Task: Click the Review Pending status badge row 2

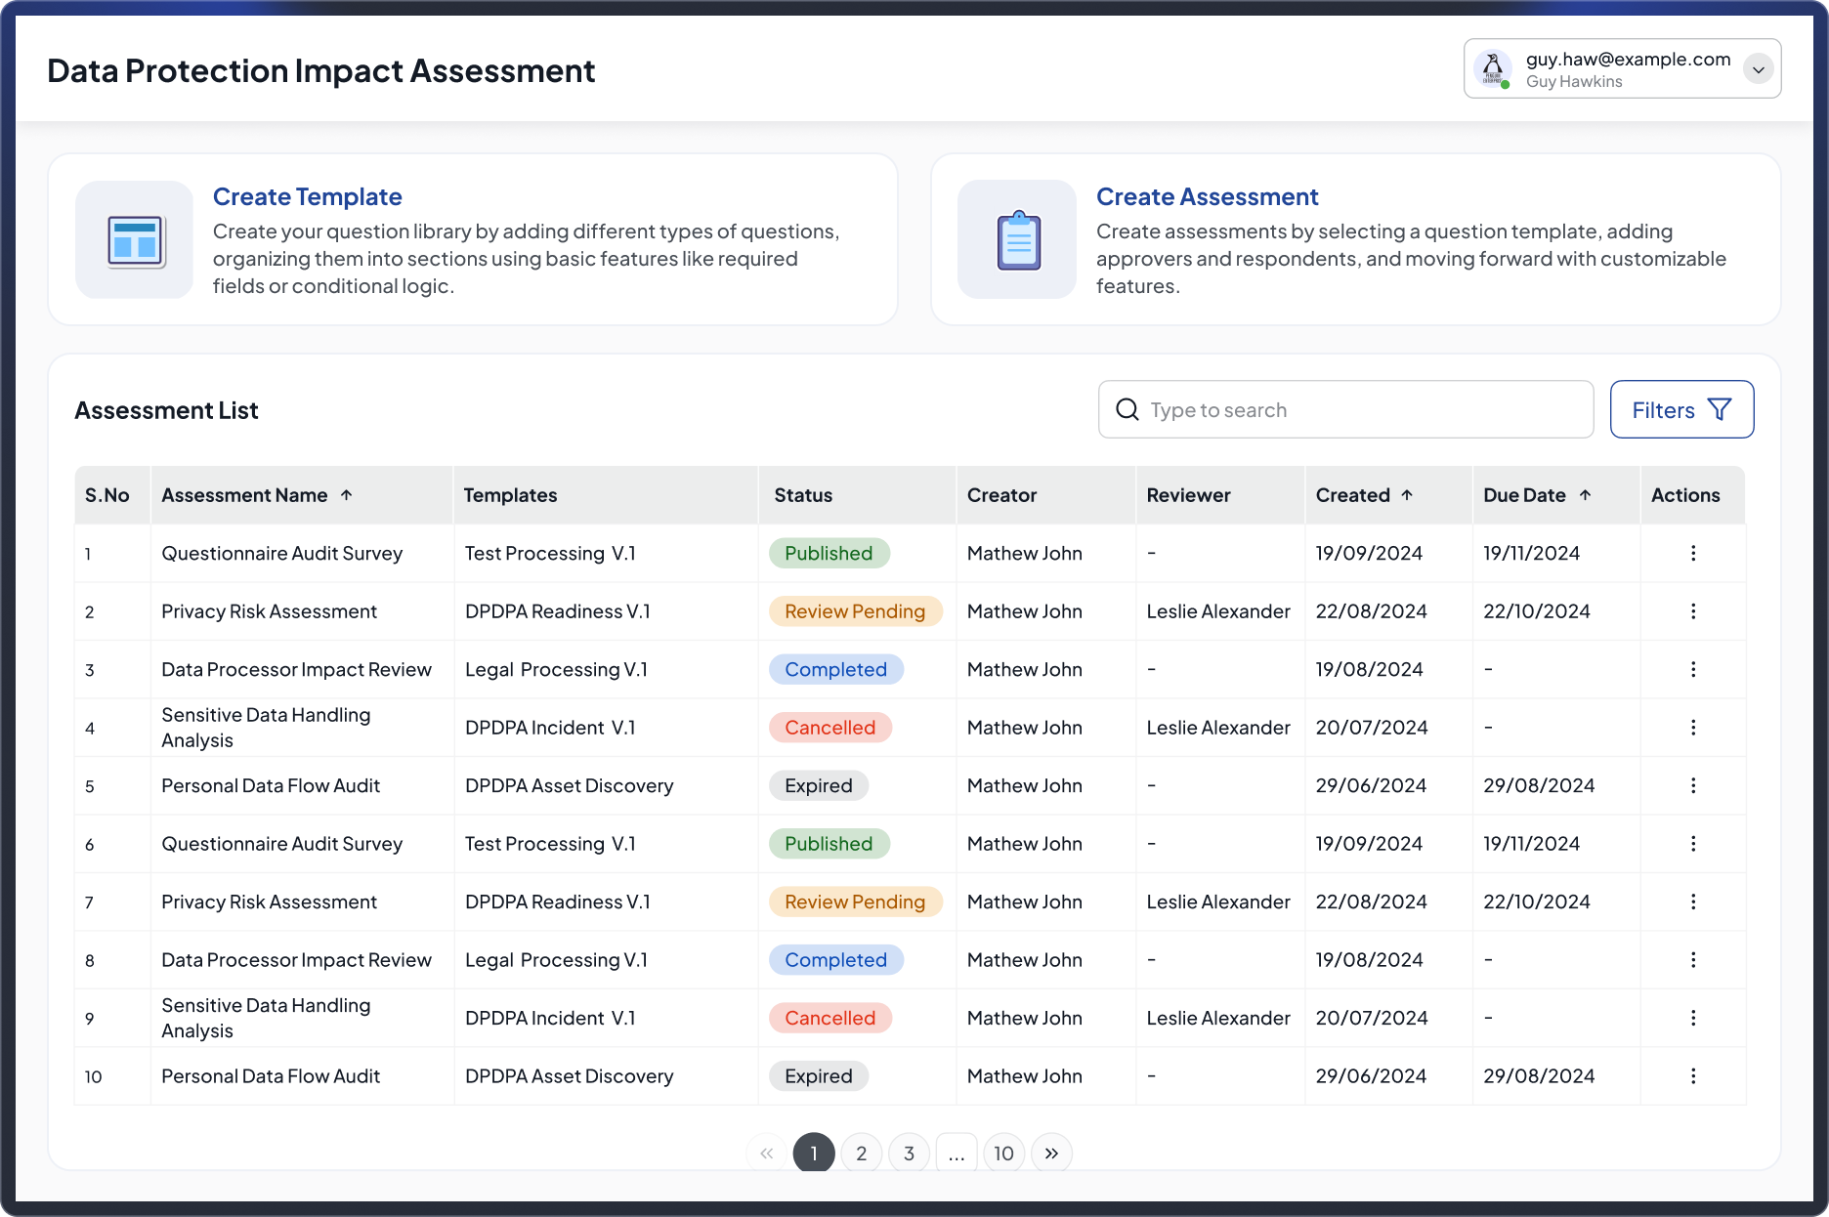Action: [x=855, y=611]
